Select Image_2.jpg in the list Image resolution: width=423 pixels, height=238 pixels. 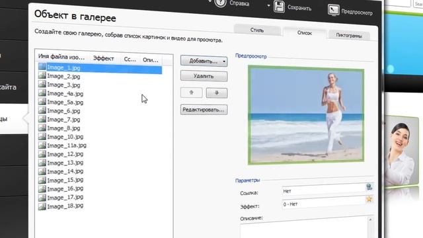[x=63, y=77]
